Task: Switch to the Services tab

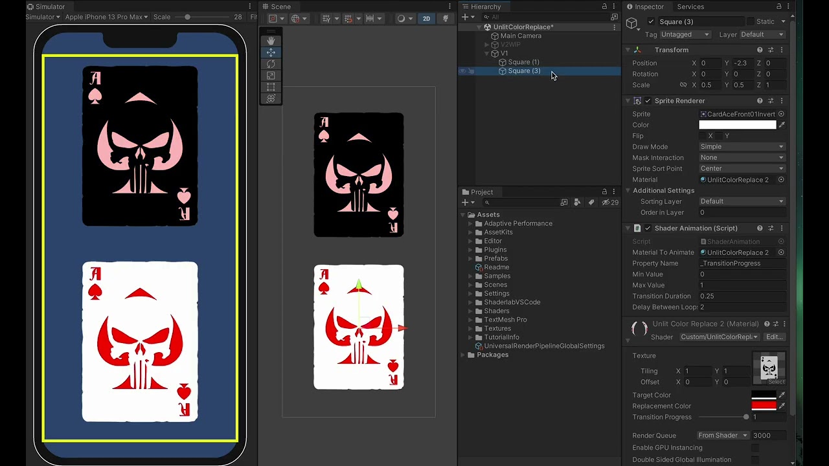Action: point(690,6)
